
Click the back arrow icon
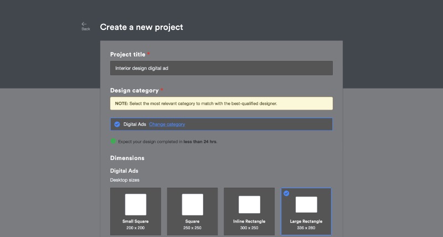(84, 24)
